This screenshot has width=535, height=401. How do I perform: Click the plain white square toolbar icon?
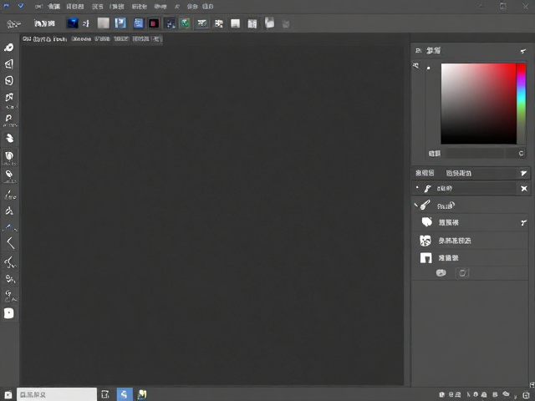[x=235, y=23]
